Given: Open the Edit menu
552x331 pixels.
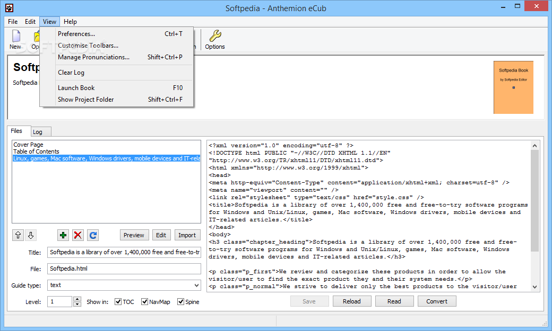Looking at the screenshot, I should pyautogui.click(x=30, y=21).
